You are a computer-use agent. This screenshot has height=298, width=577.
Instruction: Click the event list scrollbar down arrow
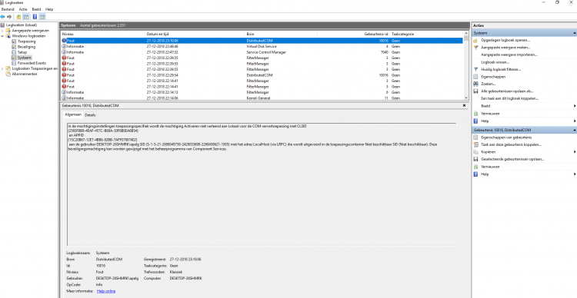click(x=466, y=98)
